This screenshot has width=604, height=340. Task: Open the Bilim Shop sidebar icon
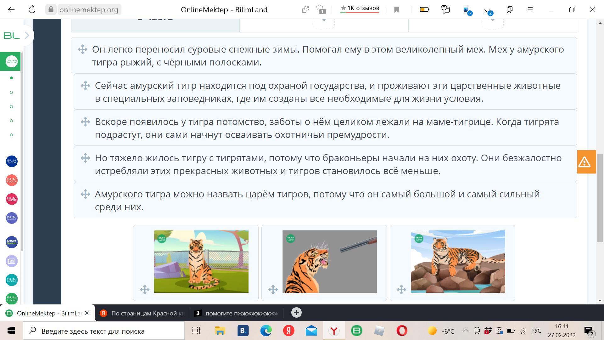[12, 199]
